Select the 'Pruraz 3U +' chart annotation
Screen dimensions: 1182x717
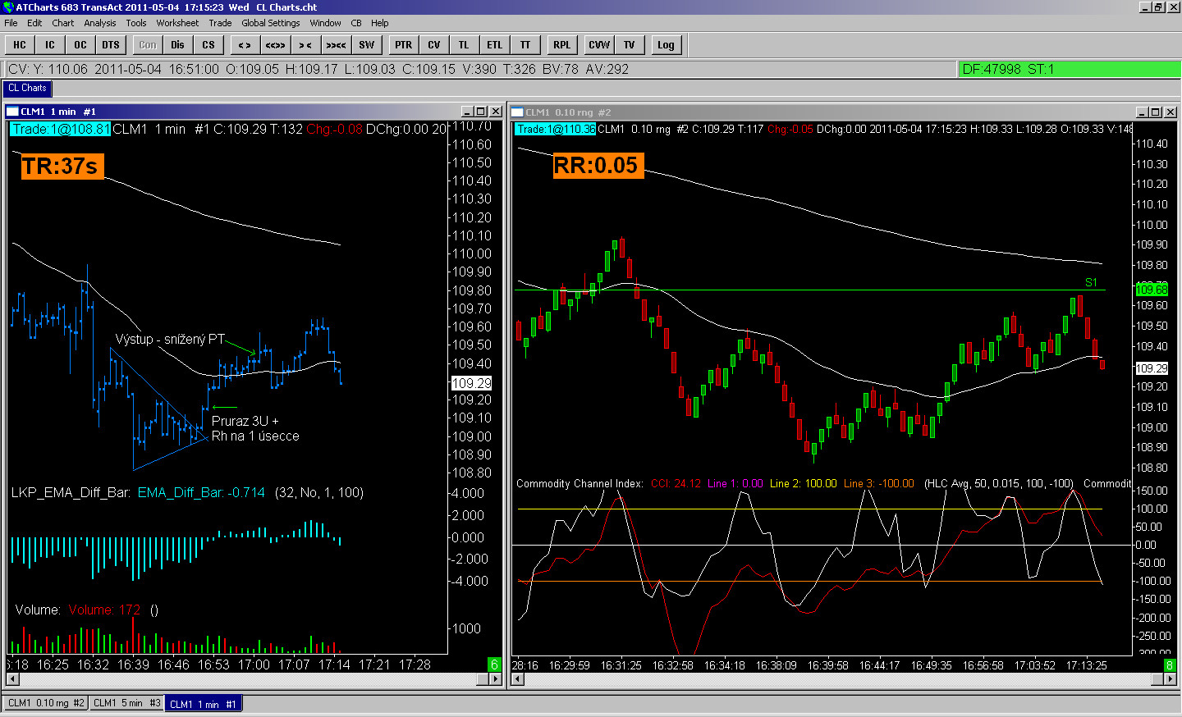[245, 422]
